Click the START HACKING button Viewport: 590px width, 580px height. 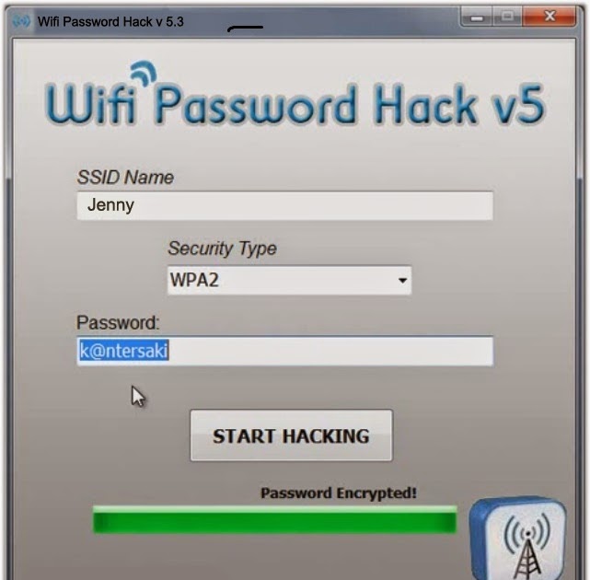291,435
